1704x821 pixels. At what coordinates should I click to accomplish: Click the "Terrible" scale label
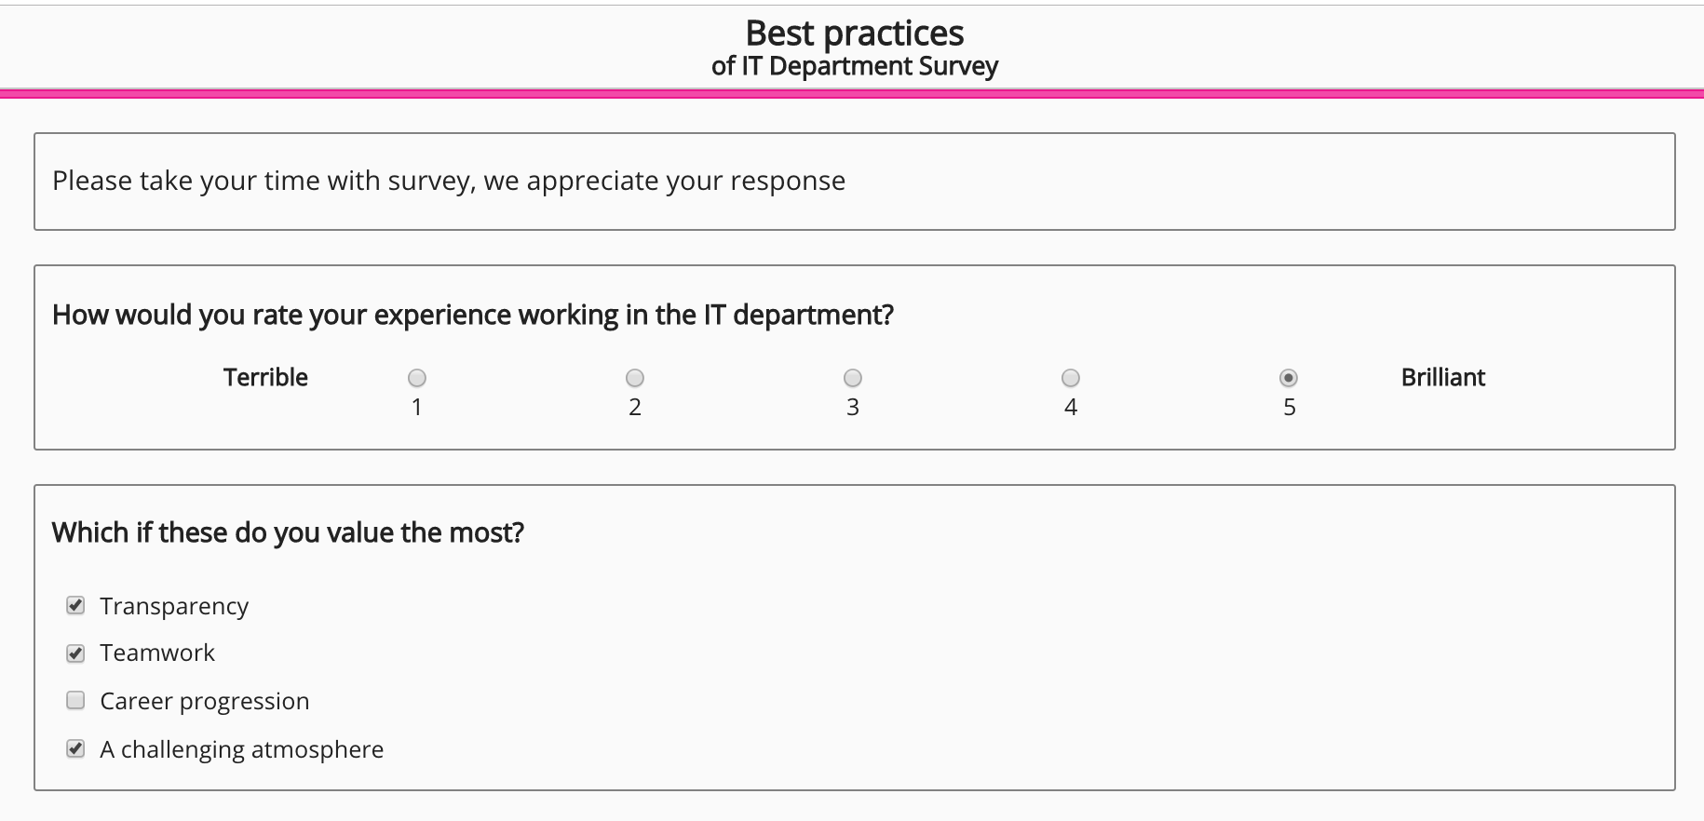pos(265,377)
